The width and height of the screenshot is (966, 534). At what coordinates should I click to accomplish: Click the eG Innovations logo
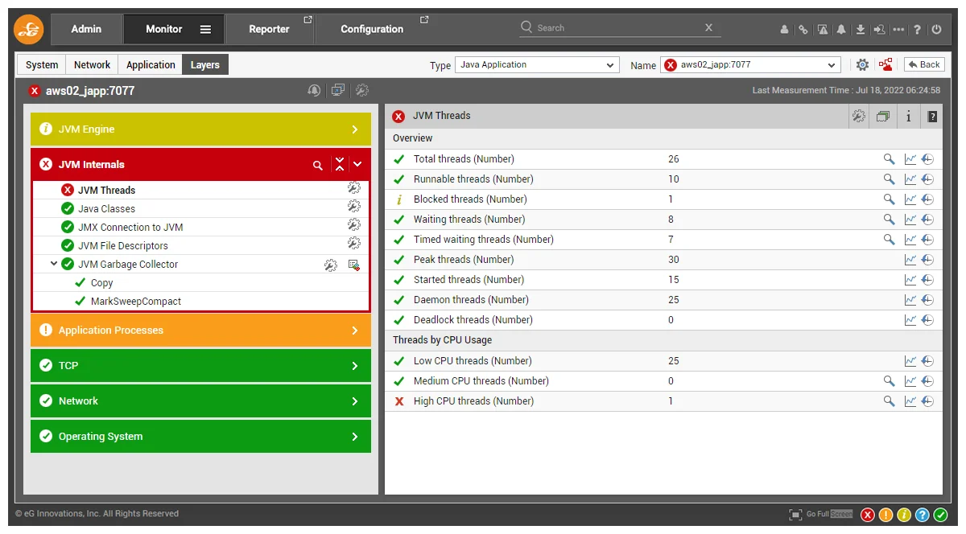click(29, 29)
